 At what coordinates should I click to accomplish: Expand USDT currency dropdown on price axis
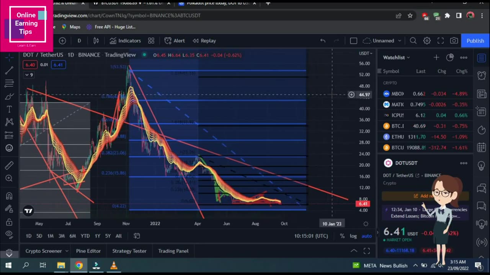click(x=365, y=53)
